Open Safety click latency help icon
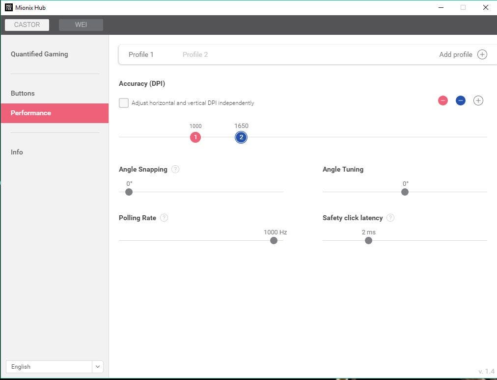Viewport: 497px width, 380px height. coord(390,218)
